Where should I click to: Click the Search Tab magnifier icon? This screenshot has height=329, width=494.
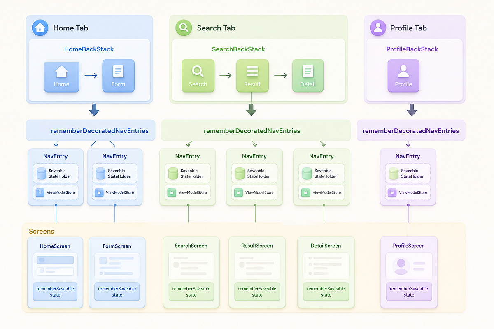point(184,28)
